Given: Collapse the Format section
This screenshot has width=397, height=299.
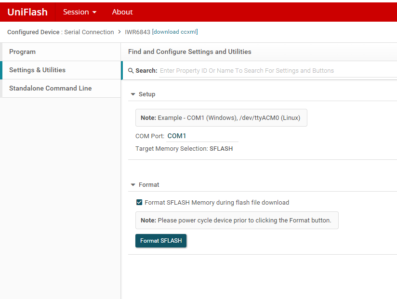Looking at the screenshot, I should [133, 185].
